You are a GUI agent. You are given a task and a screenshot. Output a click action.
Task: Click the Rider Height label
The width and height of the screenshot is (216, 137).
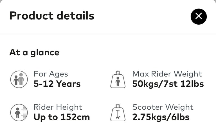58,107
